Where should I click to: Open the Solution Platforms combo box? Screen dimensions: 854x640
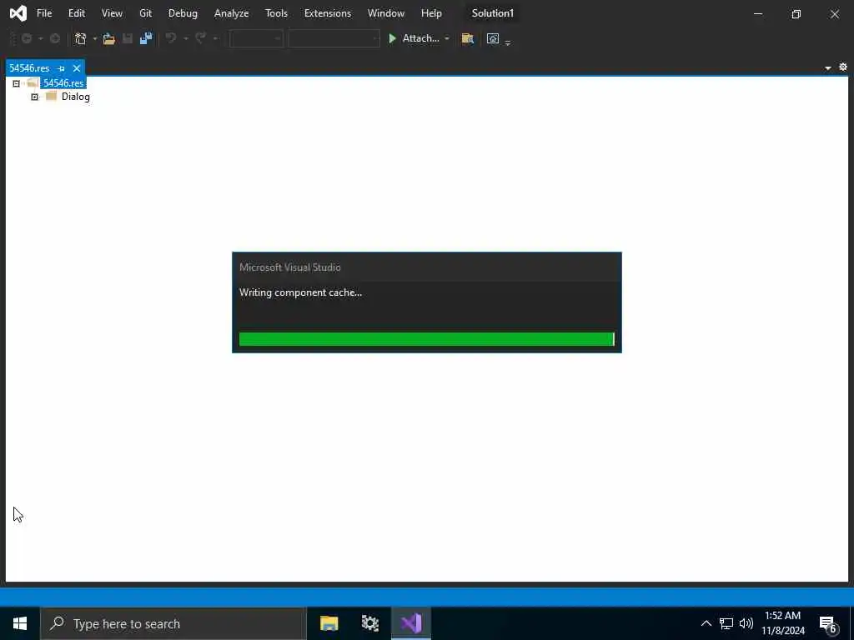click(334, 38)
